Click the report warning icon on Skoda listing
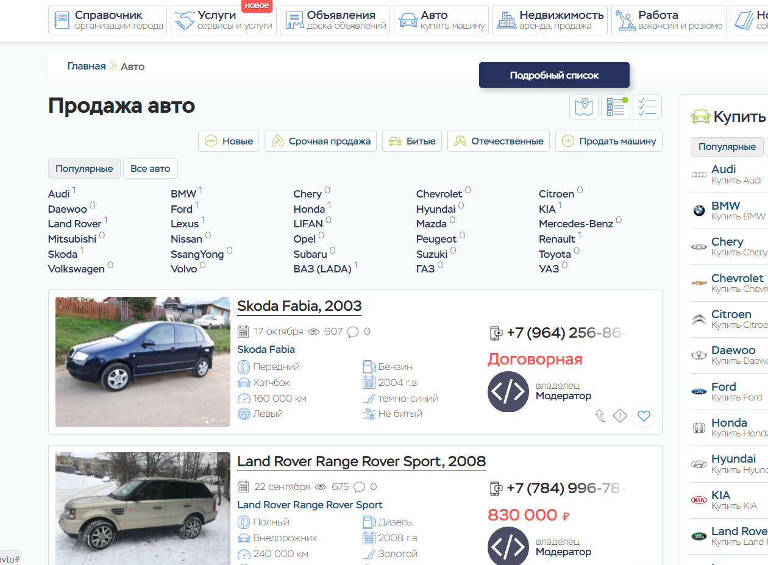 620,416
